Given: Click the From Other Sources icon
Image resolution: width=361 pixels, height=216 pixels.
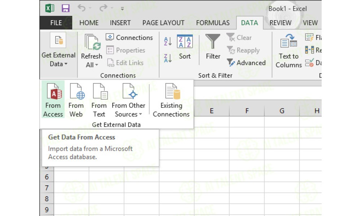Looking at the screenshot, I should 130,91.
